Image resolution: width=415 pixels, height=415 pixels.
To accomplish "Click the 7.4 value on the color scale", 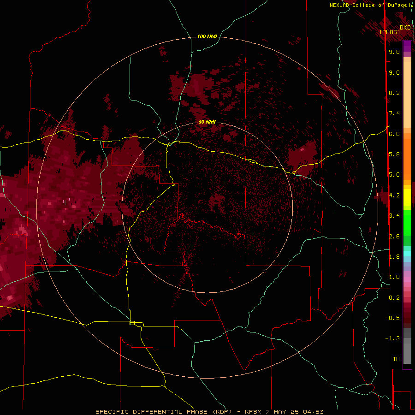I will tap(394, 113).
